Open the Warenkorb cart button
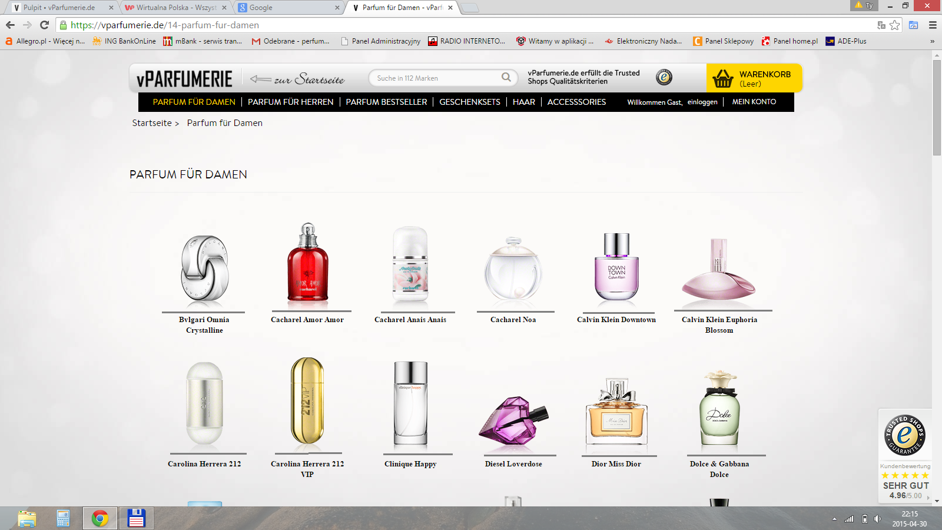Screen dimensions: 942x530 click(754, 78)
